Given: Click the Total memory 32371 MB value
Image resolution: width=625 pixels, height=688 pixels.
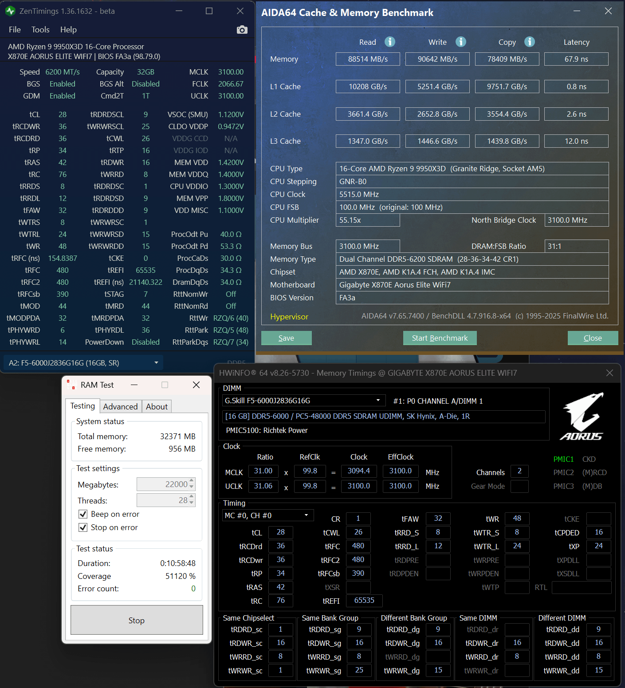Looking at the screenshot, I should point(178,436).
